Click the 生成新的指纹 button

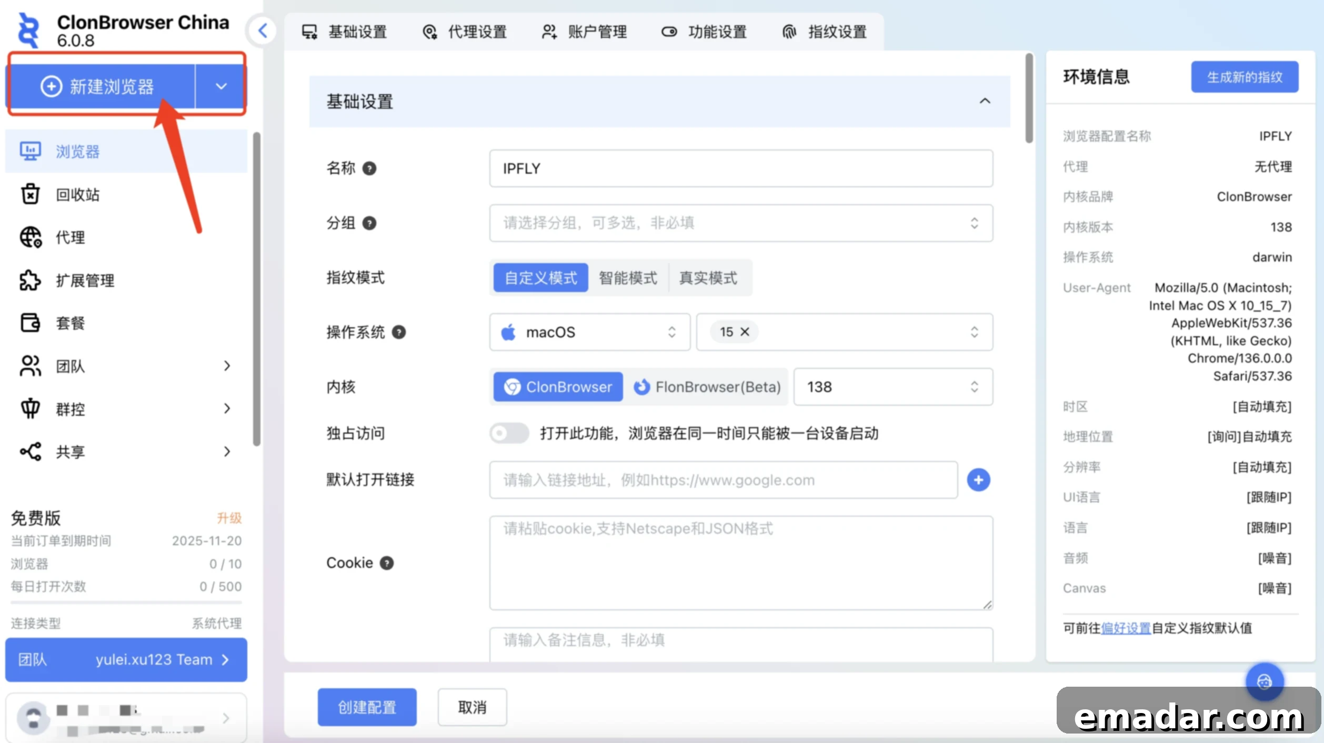(1245, 77)
